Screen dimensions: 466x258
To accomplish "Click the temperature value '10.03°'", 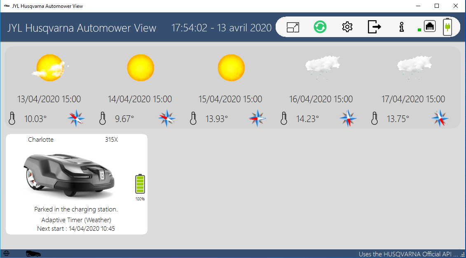I will (35, 119).
